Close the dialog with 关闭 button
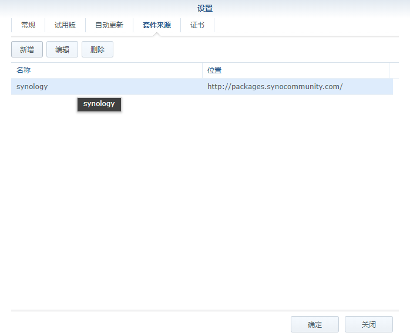 369,324
